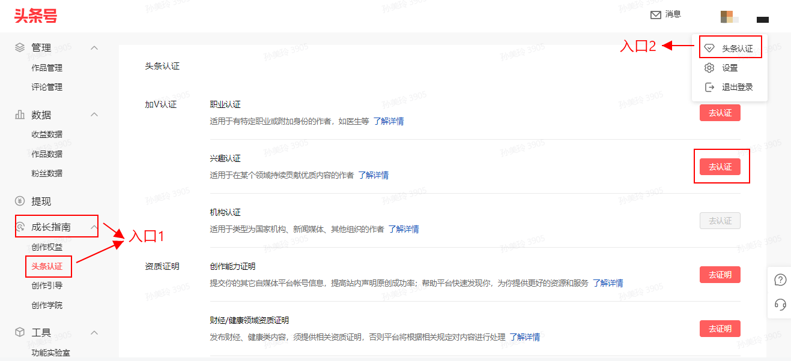
Task: Click the 职业认证 title
Action: (x=225, y=104)
